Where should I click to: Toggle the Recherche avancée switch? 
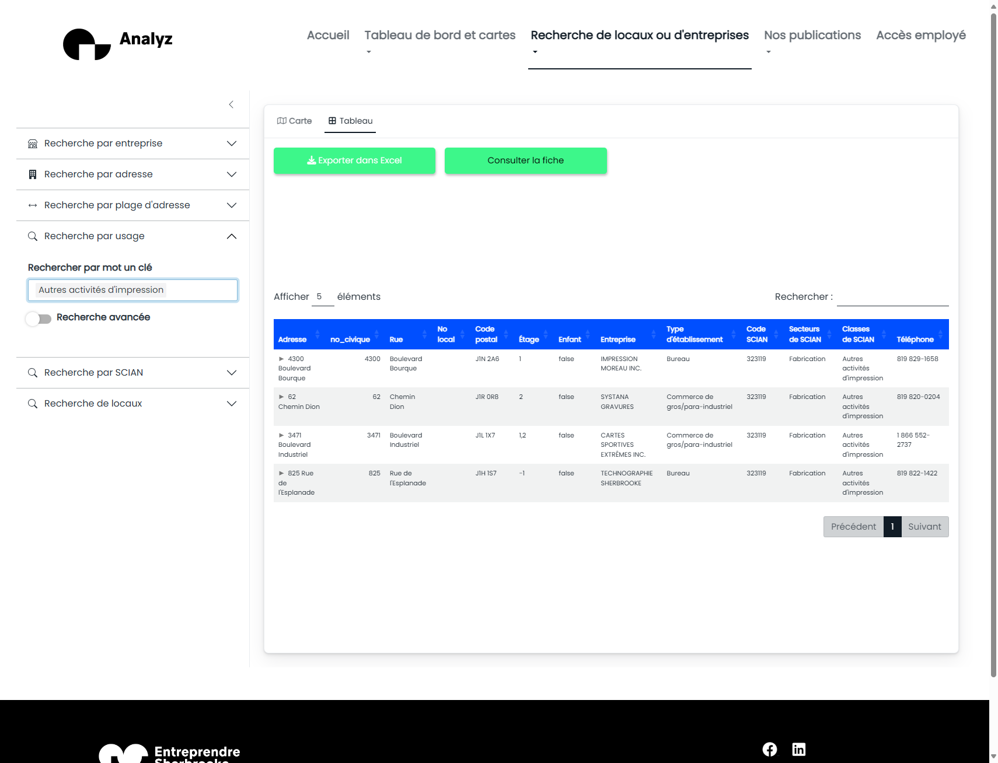pos(39,318)
